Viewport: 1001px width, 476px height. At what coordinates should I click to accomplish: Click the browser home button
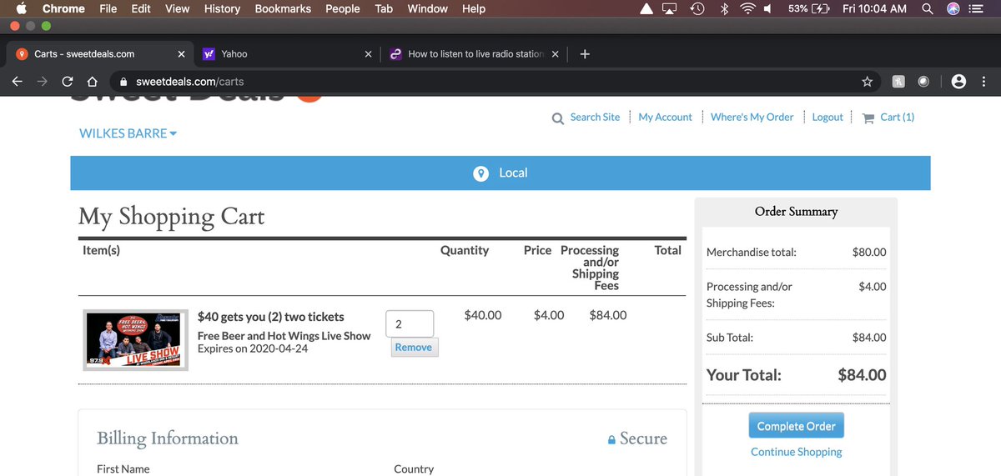point(93,82)
